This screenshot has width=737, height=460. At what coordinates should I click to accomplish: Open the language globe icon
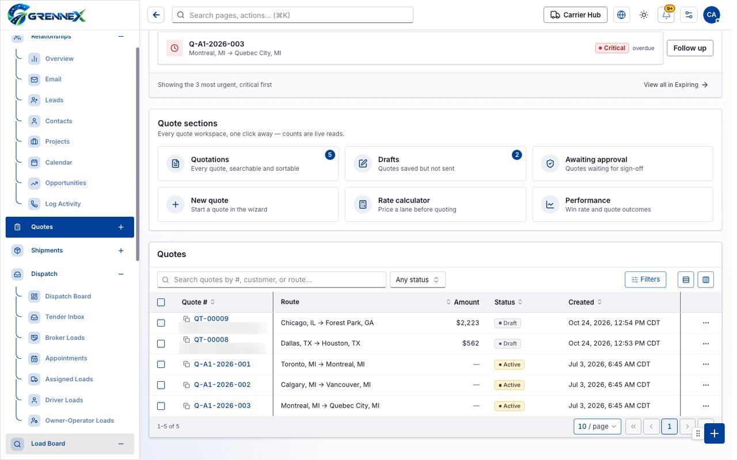tap(621, 15)
